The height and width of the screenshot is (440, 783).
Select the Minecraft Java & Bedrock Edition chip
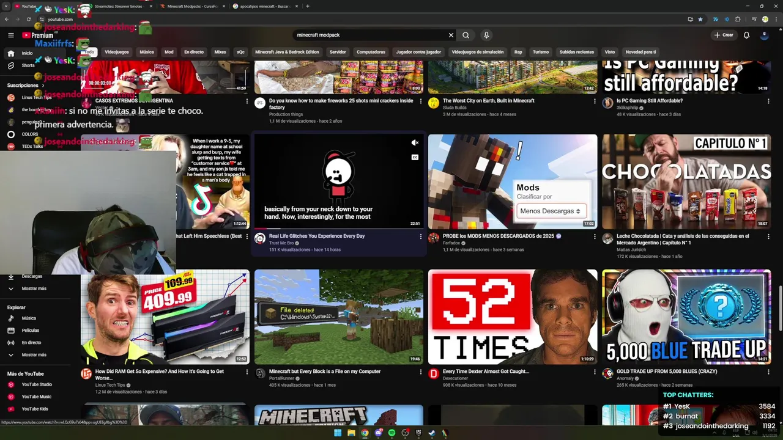(x=287, y=52)
